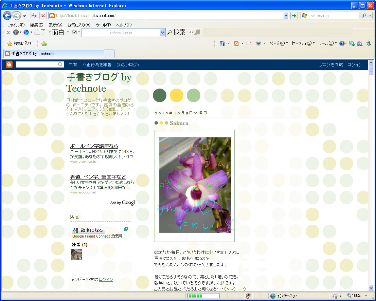Click the blue globe icon on Technote toolbar
376x301 pixels.
(26, 32)
